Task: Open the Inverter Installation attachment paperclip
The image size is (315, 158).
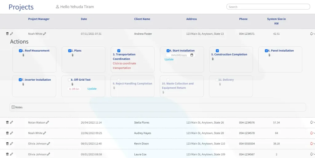Action: tap(23, 84)
